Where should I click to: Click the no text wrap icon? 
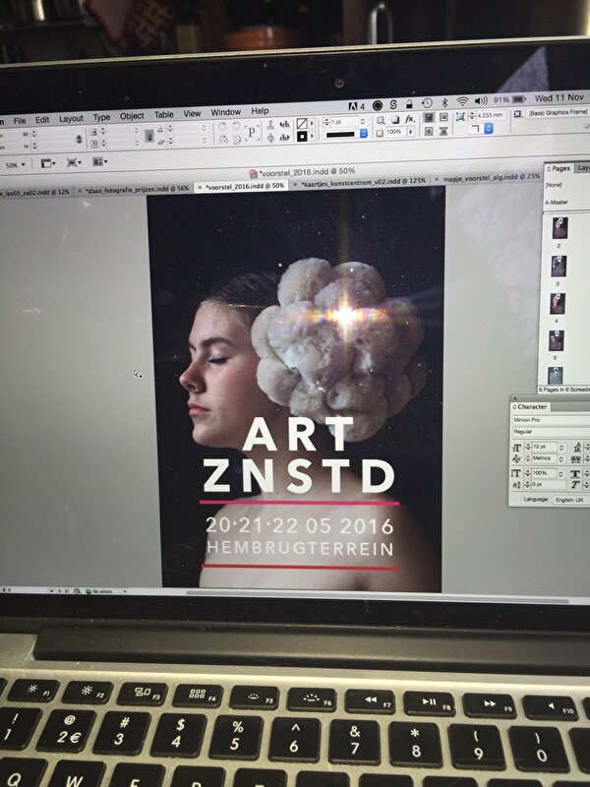click(x=429, y=117)
